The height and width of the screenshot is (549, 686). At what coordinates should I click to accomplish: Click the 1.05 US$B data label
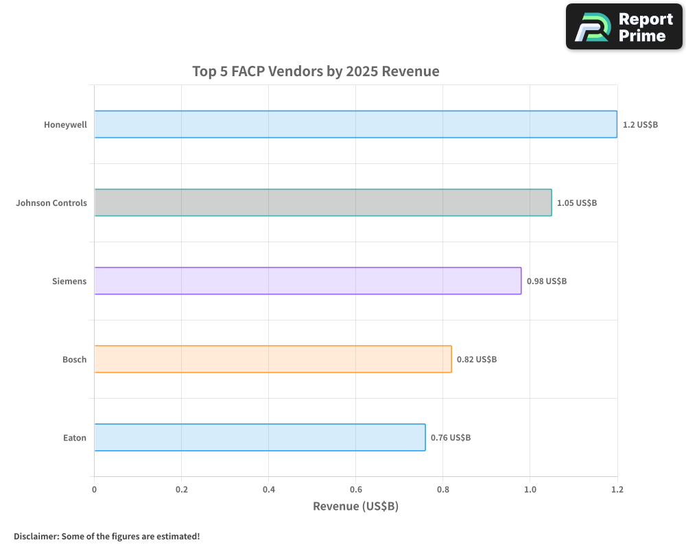tap(577, 203)
